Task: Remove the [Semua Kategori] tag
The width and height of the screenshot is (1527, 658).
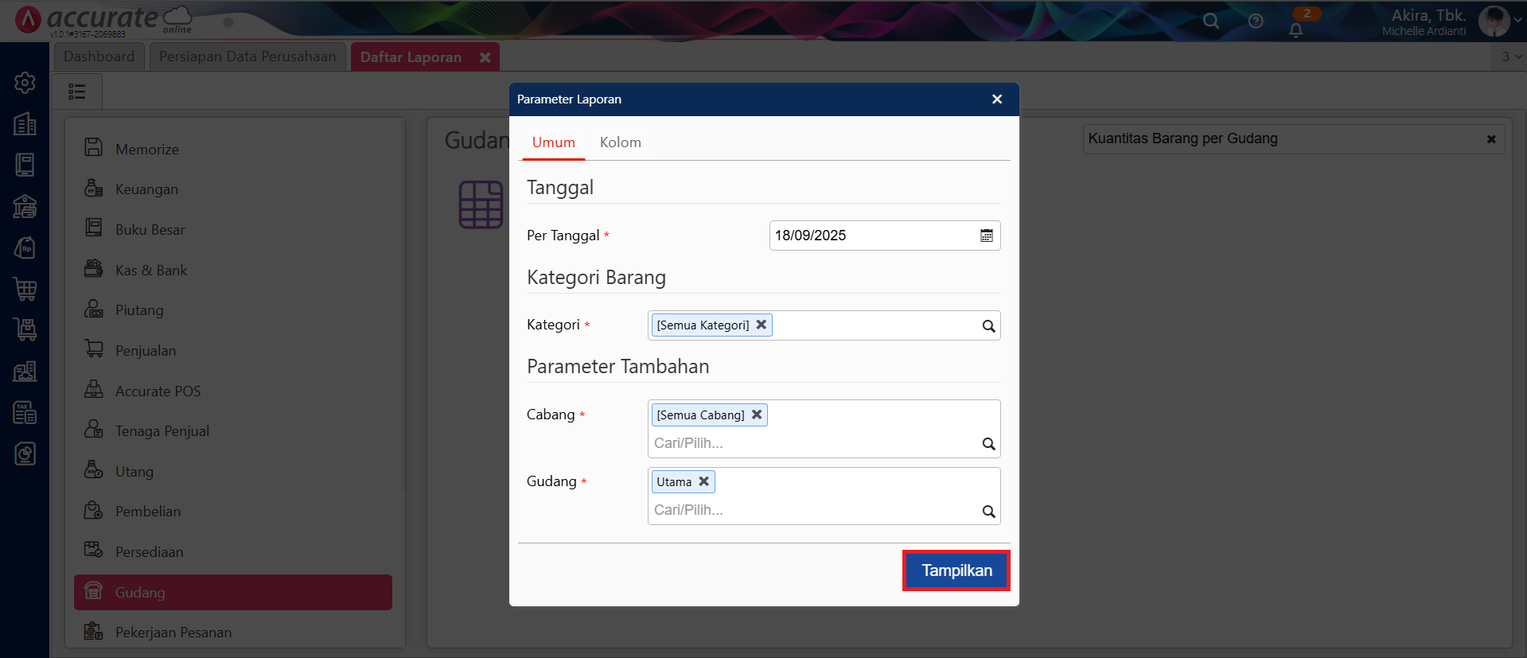Action: tap(762, 325)
